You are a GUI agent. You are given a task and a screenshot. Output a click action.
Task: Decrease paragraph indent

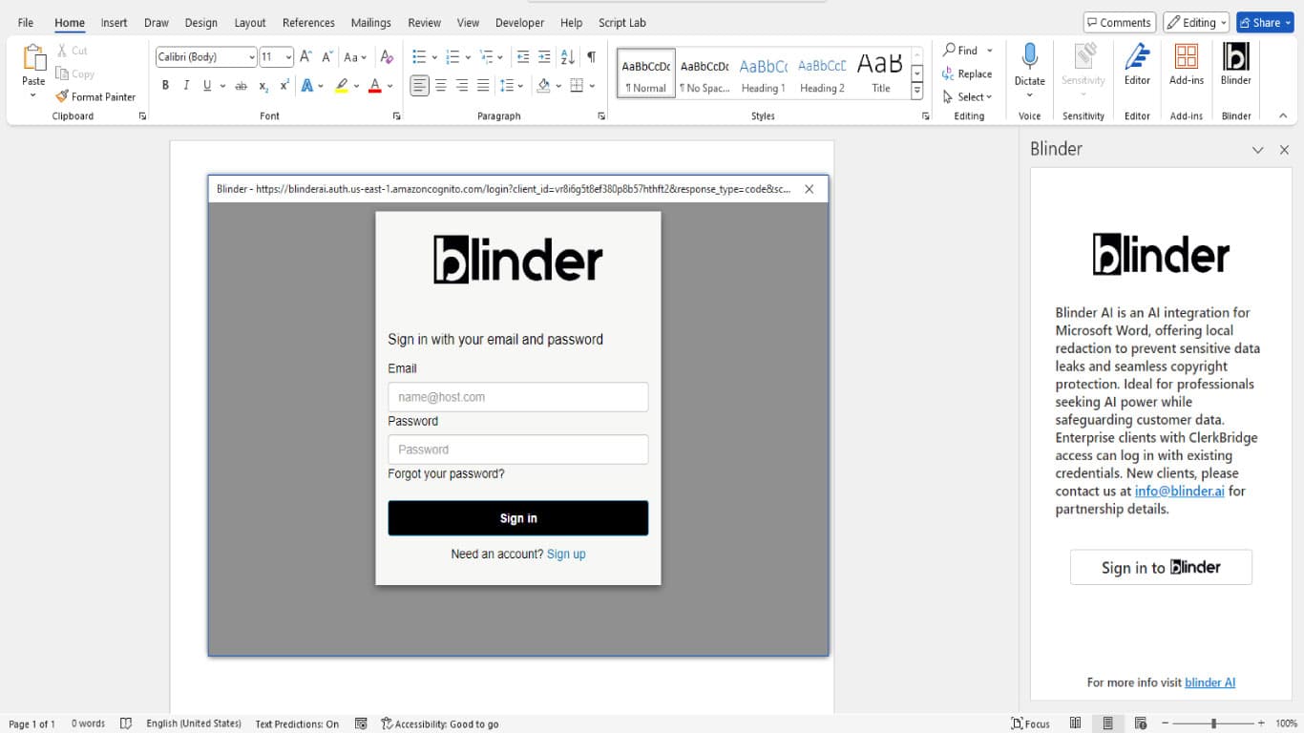point(523,57)
